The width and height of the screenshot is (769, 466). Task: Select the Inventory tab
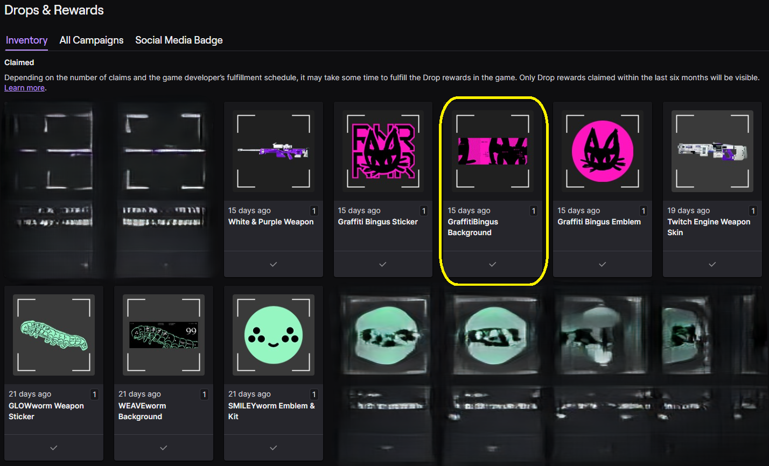26,40
